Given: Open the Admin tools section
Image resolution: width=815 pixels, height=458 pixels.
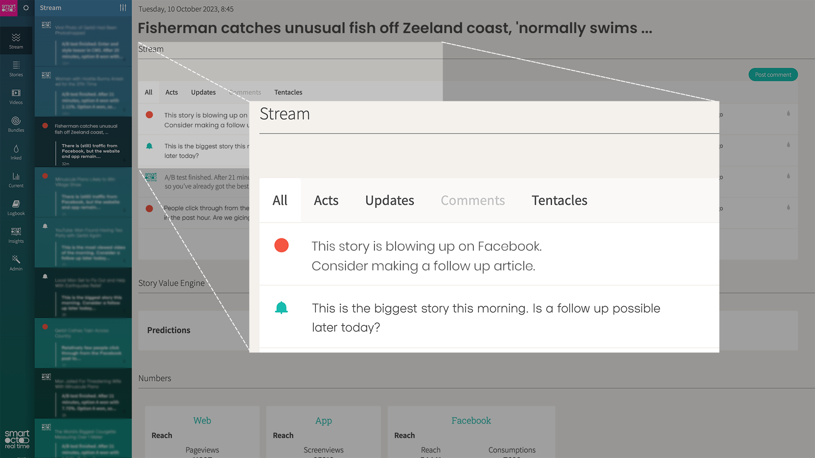Looking at the screenshot, I should pyautogui.click(x=16, y=263).
